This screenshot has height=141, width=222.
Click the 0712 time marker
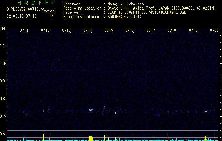45,30
